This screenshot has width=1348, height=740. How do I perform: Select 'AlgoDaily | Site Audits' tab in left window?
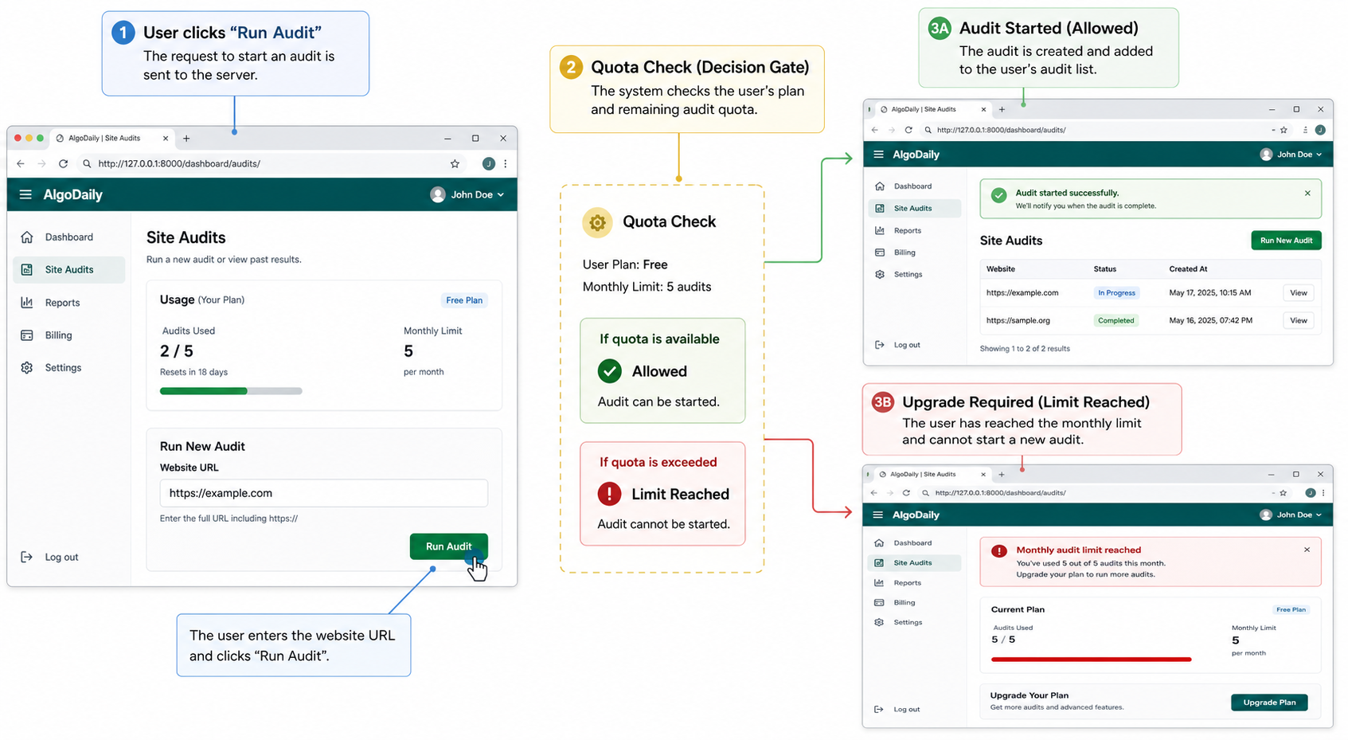pyautogui.click(x=111, y=138)
